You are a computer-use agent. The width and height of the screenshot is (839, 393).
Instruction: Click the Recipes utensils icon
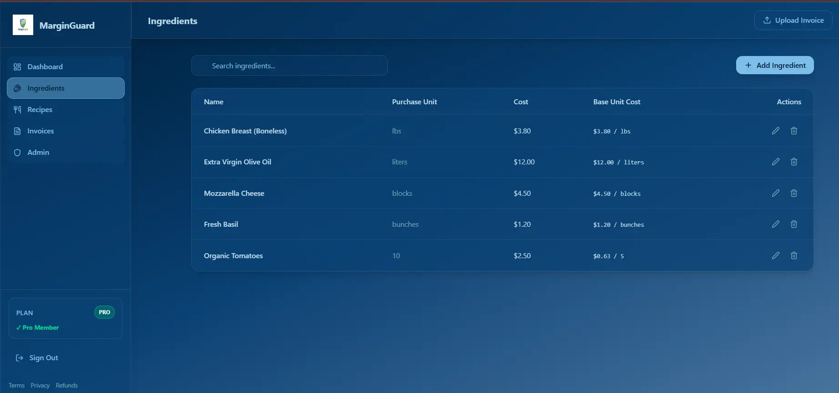point(17,110)
